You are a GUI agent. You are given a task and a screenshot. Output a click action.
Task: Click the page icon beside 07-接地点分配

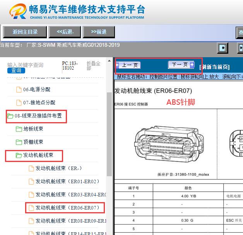tap(19, 103)
